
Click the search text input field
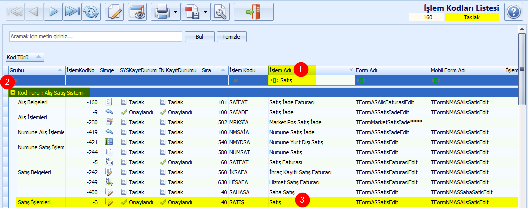tap(96, 37)
